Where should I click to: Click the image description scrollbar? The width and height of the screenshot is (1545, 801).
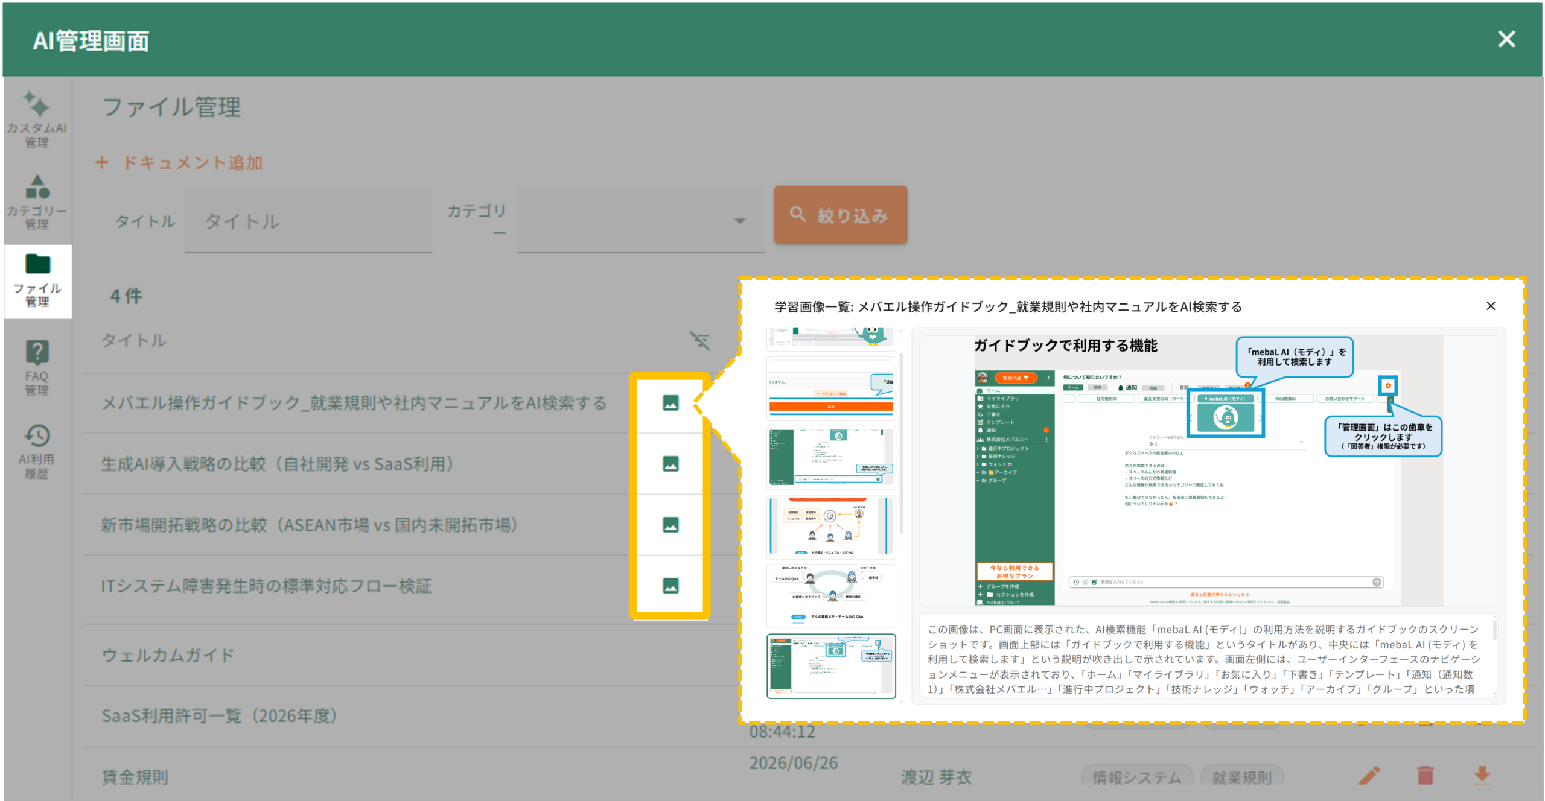click(x=1494, y=630)
